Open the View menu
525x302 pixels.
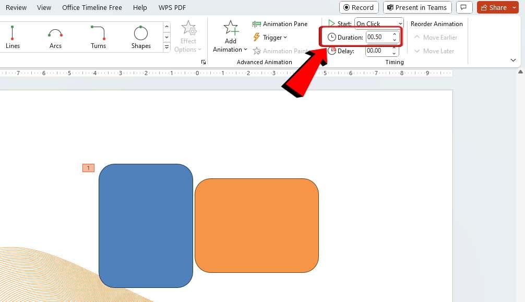tap(44, 7)
